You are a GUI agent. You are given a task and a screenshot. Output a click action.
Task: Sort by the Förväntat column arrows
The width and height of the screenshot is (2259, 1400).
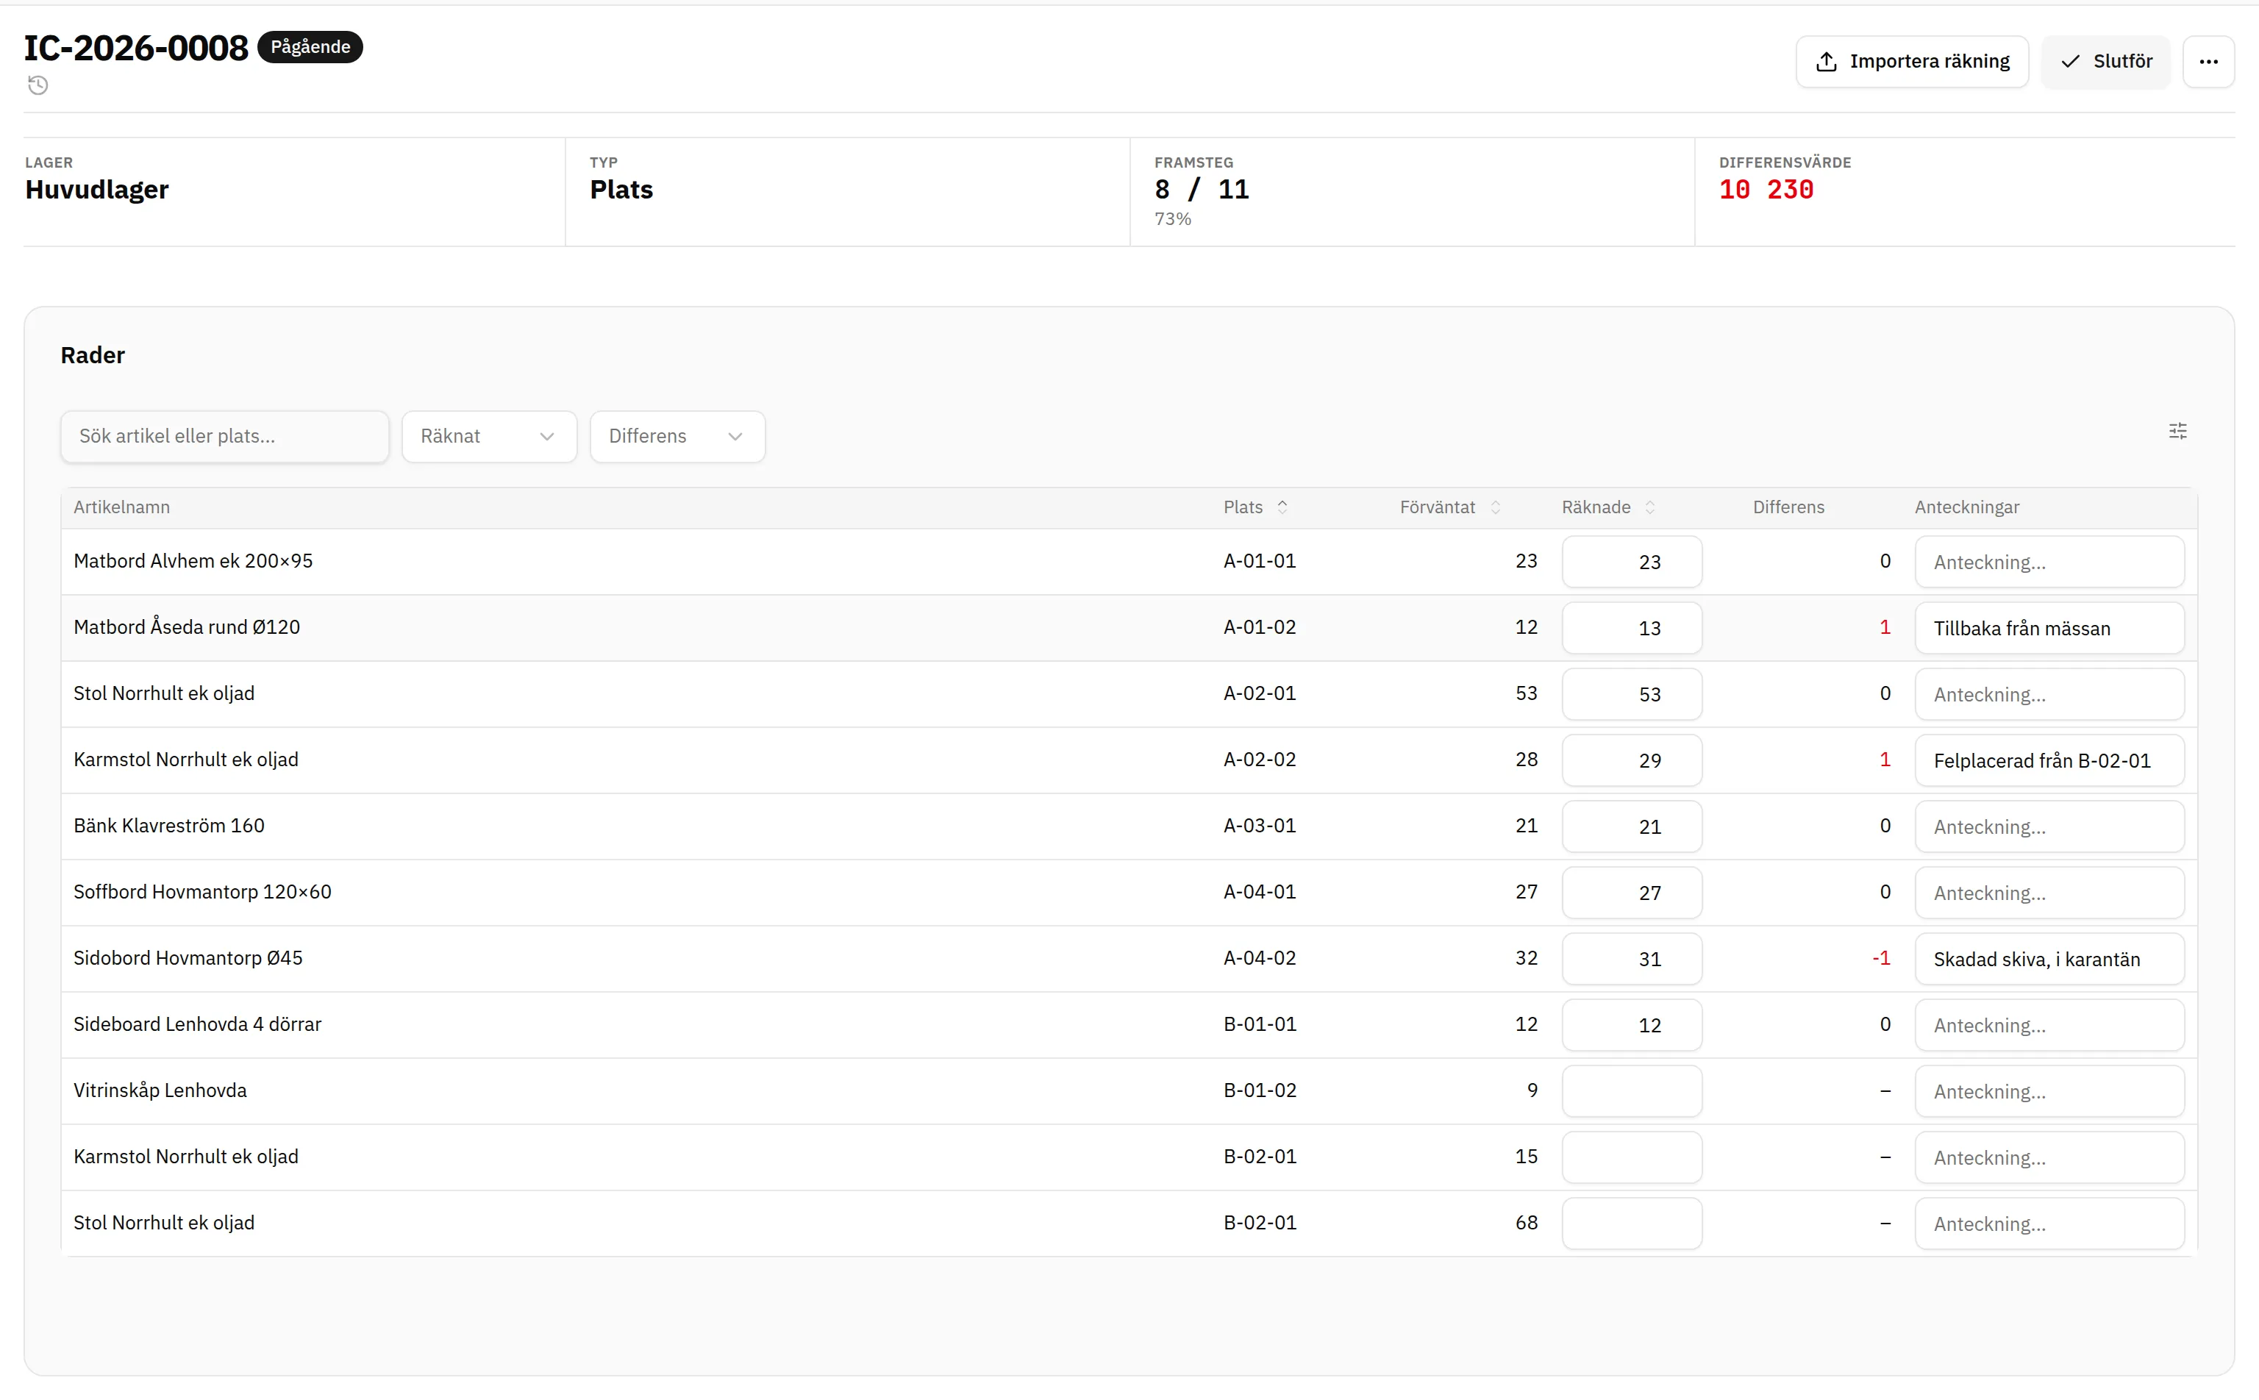[x=1495, y=507]
